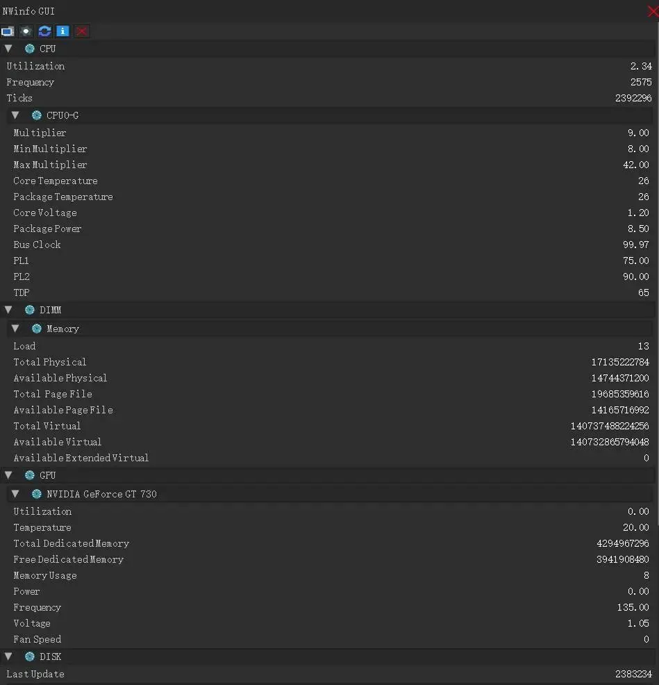Viewport: 659px width, 685px height.
Task: Collapse the Memory subsection
Action: tap(15, 328)
